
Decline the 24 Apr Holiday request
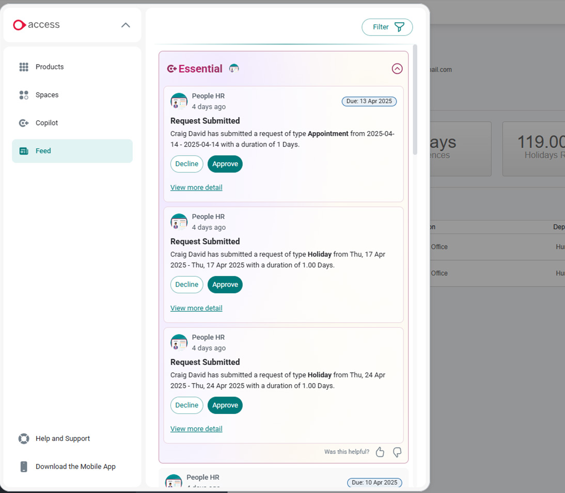[186, 405]
